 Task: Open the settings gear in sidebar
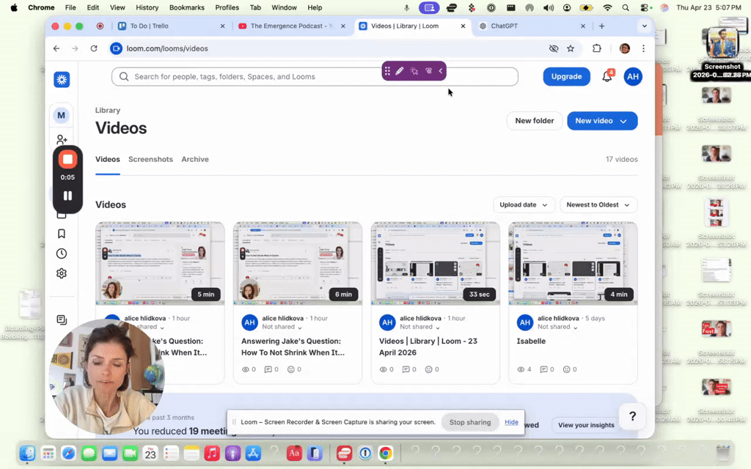(62, 273)
